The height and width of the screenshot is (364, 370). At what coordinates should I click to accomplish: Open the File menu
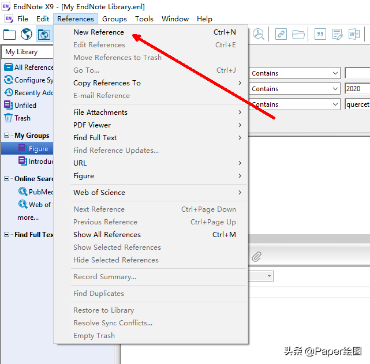coord(23,18)
